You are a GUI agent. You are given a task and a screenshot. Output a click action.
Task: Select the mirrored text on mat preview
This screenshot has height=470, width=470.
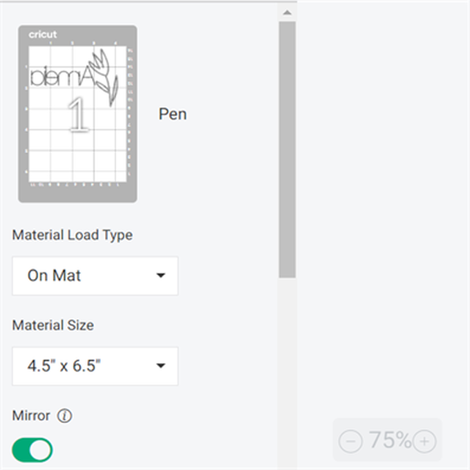(61, 77)
